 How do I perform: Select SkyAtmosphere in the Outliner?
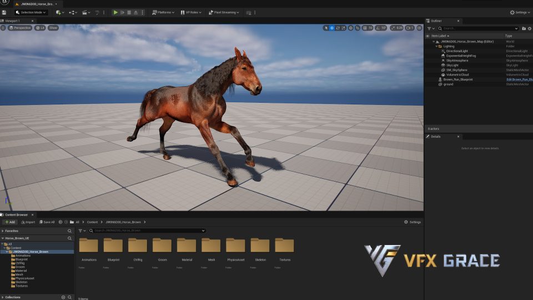pos(457,61)
